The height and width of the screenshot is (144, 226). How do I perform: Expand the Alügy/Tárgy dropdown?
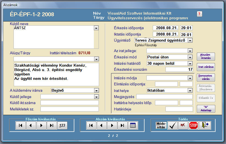(x=96, y=59)
